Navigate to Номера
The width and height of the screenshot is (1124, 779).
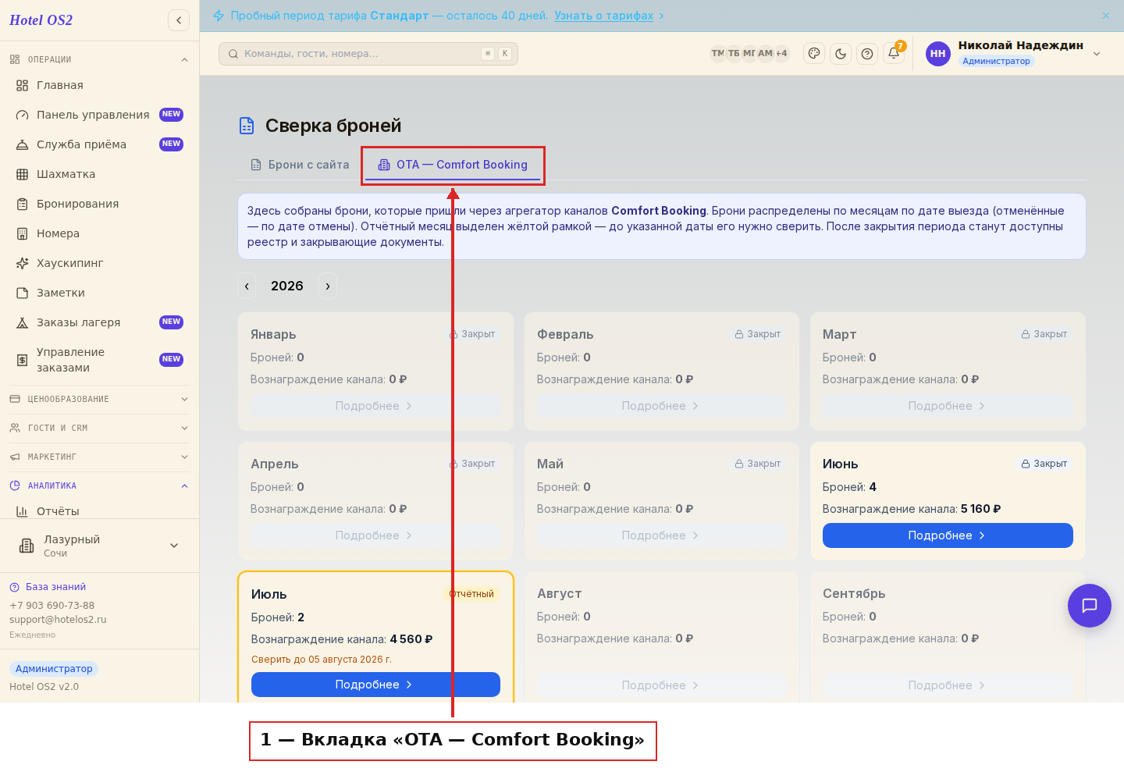tap(99, 233)
